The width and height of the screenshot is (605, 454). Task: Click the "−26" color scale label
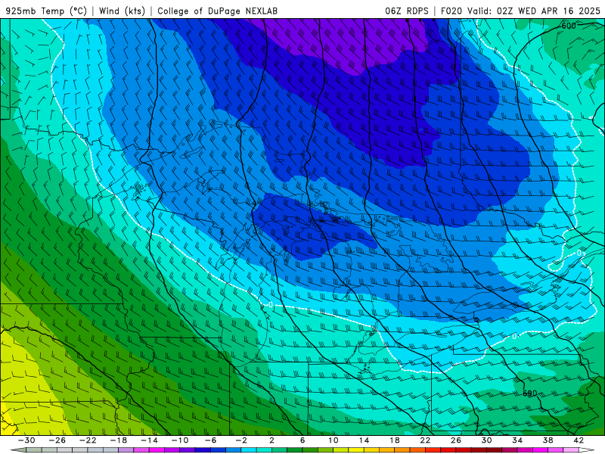pyautogui.click(x=57, y=440)
